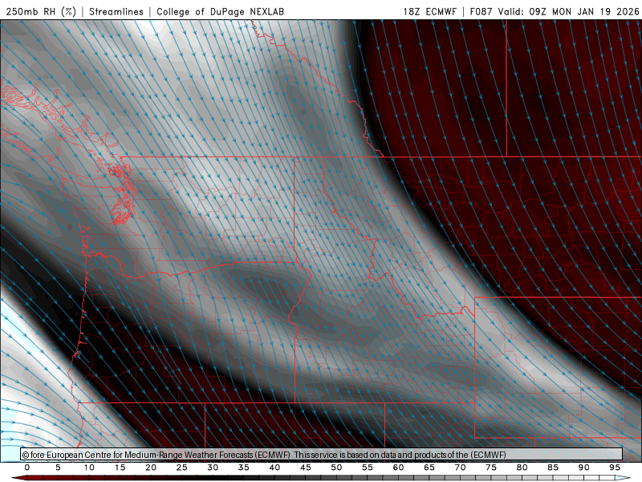642x482 pixels.
Task: Click the "45" colorbar scale label
Action: 306,468
